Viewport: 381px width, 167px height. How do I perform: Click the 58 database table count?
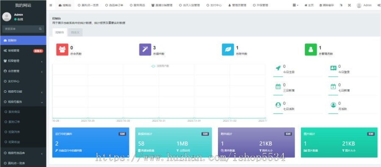point(141,144)
